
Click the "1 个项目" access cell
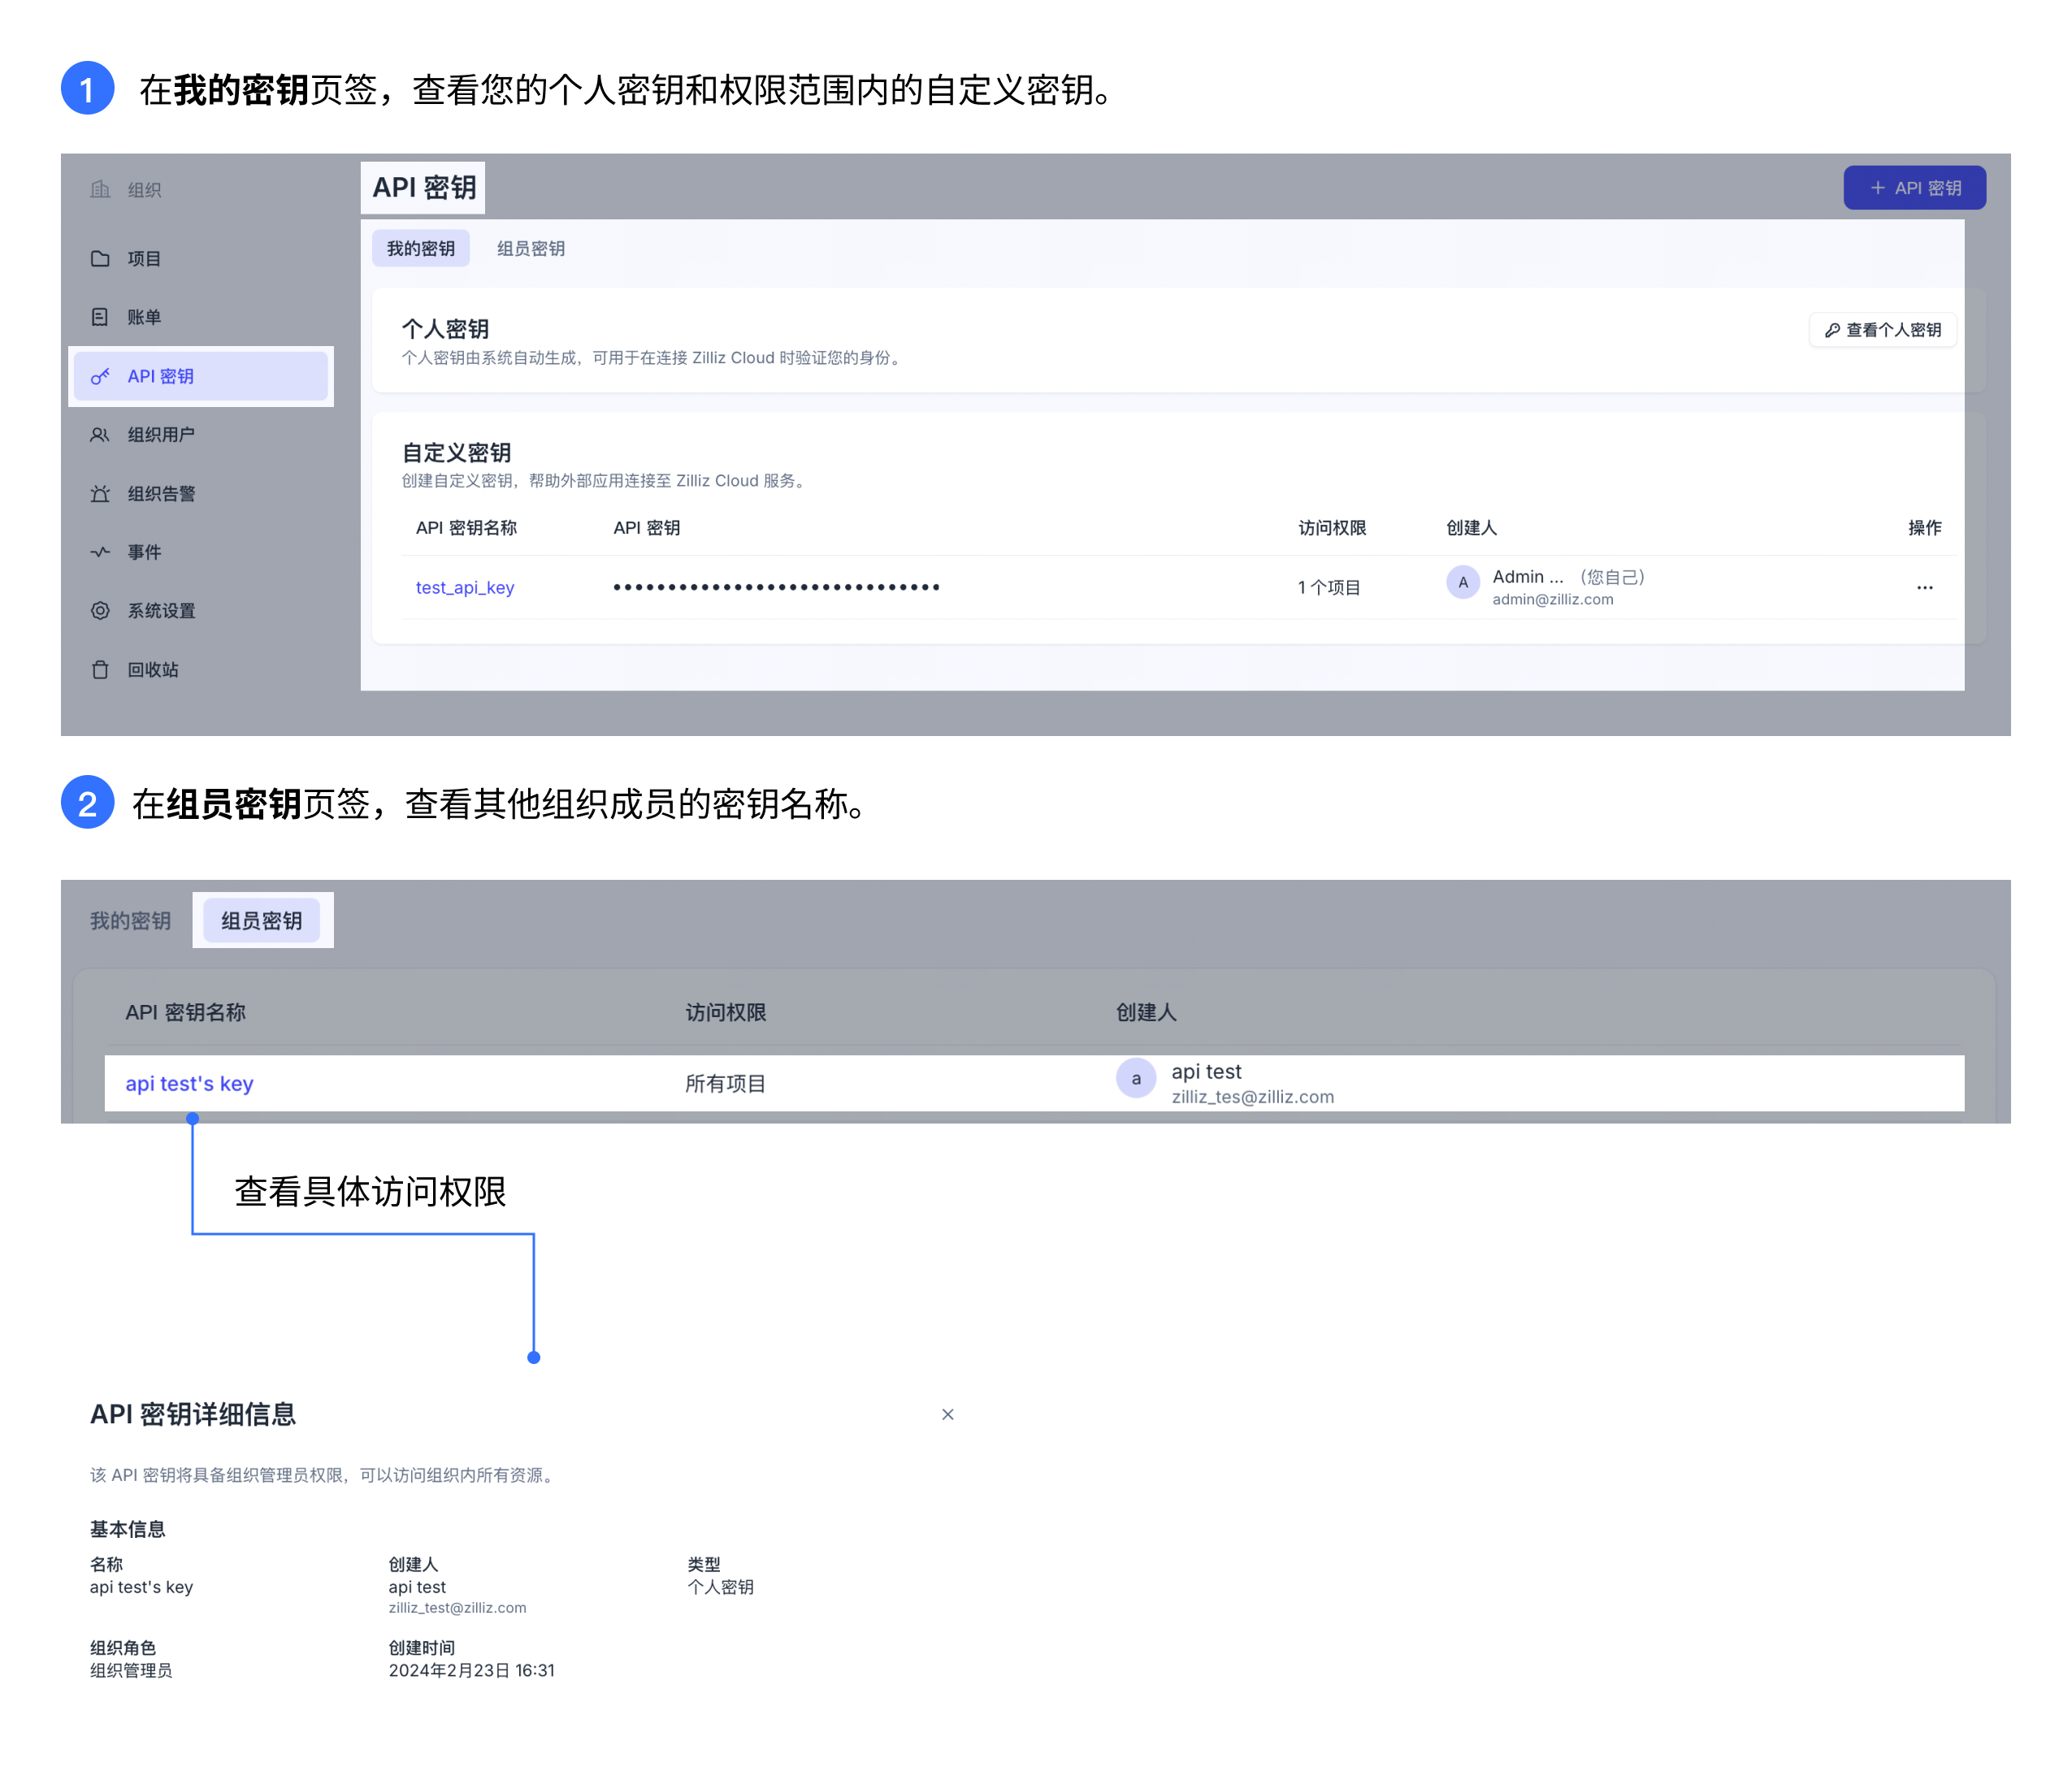(1329, 588)
